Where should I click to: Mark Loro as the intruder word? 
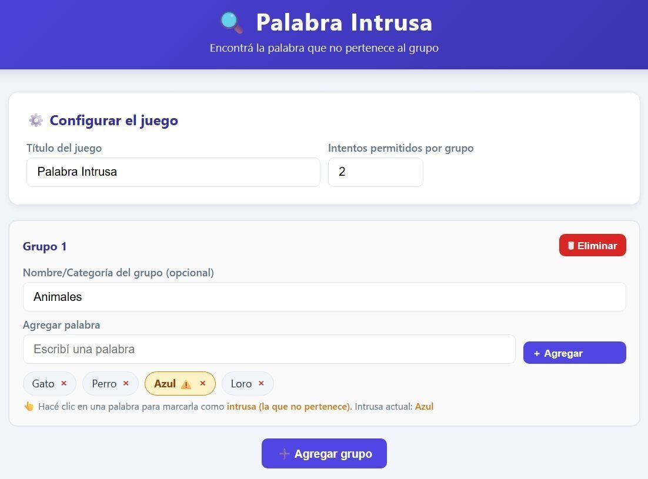click(241, 384)
